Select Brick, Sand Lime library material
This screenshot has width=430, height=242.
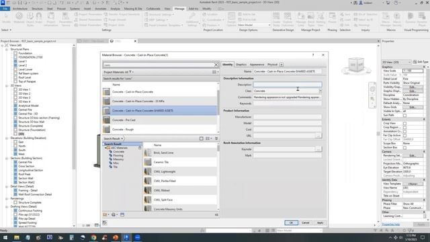coord(181,153)
